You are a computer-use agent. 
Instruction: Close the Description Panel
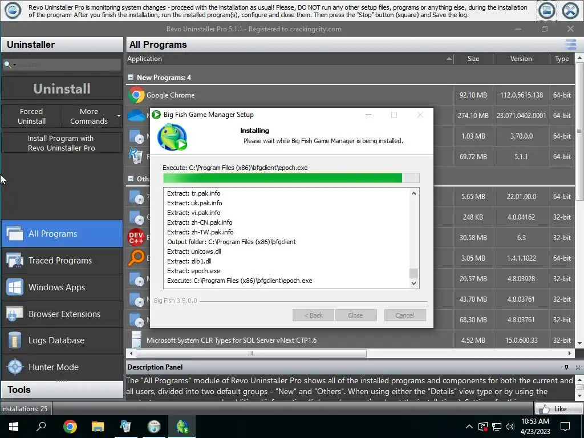[578, 367]
